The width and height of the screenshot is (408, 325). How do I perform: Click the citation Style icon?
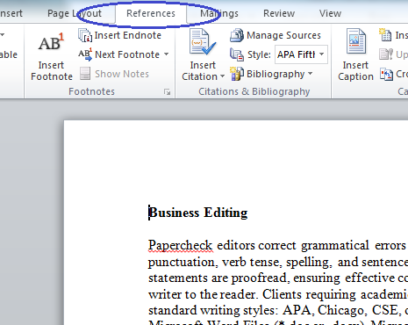pos(237,54)
